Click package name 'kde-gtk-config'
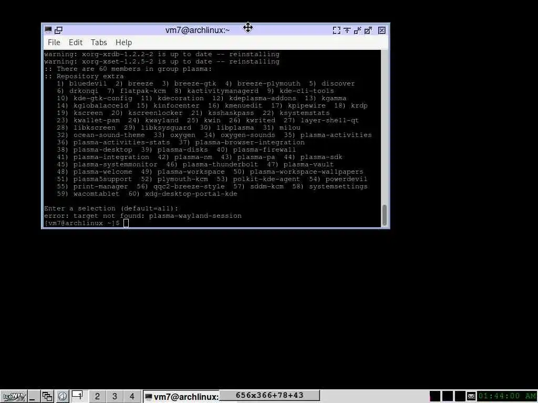The height and width of the screenshot is (403, 538). click(102, 98)
